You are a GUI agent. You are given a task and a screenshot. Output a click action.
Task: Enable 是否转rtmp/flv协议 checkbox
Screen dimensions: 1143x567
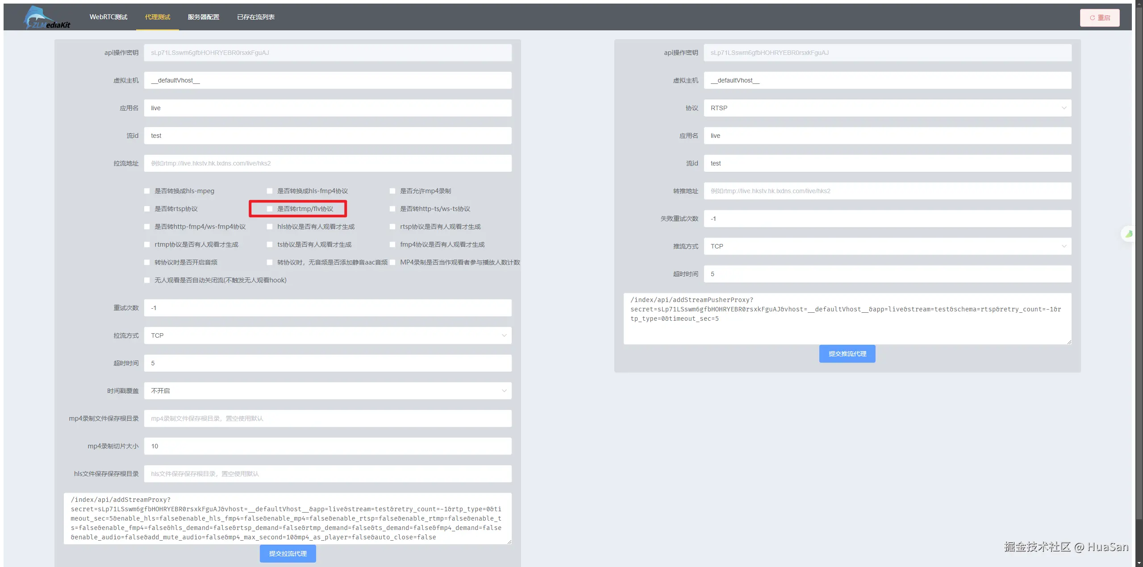point(270,209)
